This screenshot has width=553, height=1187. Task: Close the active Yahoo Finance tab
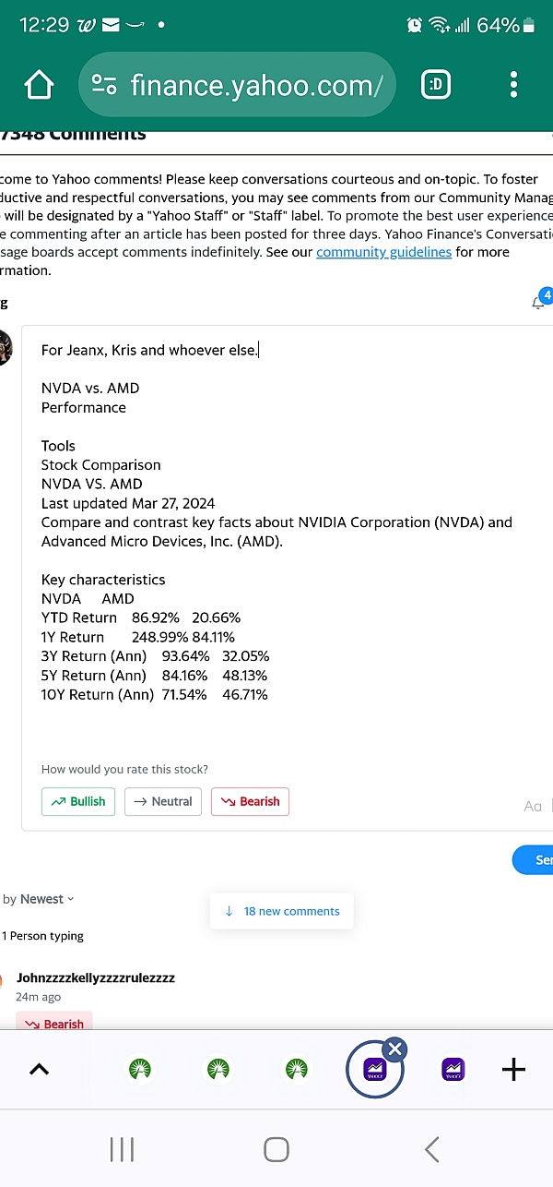[394, 1049]
